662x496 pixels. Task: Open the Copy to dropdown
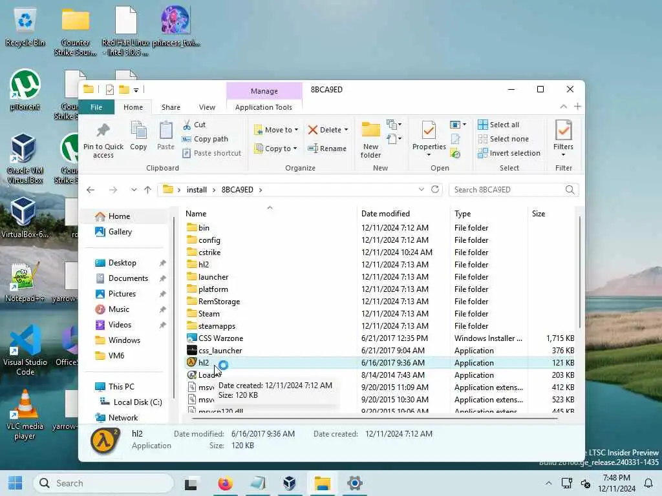pos(275,149)
